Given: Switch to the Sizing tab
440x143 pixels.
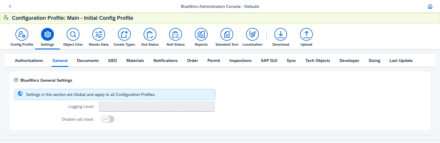Looking at the screenshot, I should point(374,60).
